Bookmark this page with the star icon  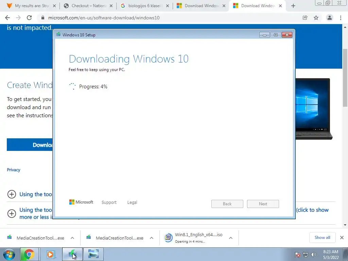(x=316, y=18)
